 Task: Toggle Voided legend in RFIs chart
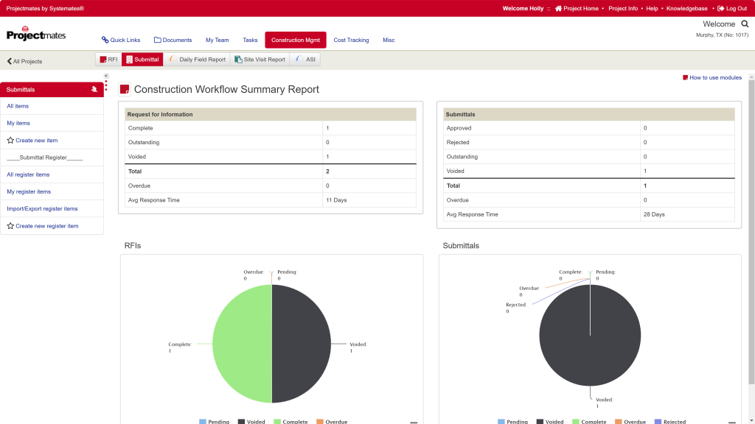pyautogui.click(x=251, y=422)
